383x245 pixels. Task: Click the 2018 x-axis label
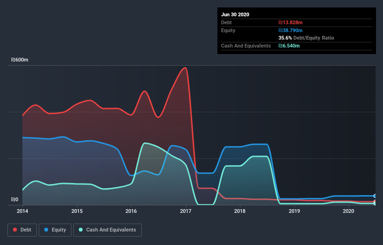coord(240,211)
